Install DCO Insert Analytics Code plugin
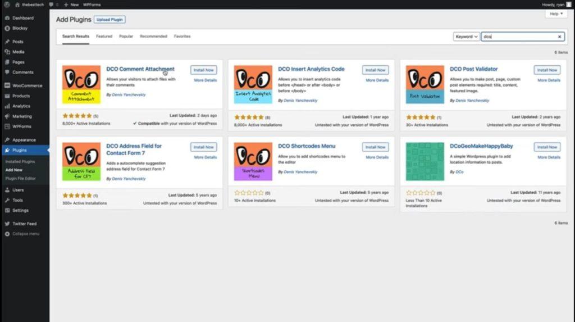Image resolution: width=575 pixels, height=322 pixels. point(375,70)
